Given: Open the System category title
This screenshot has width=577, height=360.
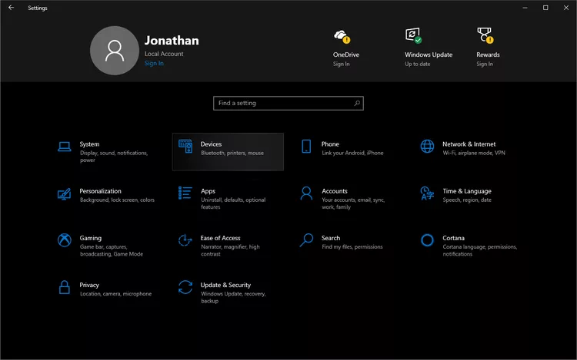Looking at the screenshot, I should click(x=89, y=144).
